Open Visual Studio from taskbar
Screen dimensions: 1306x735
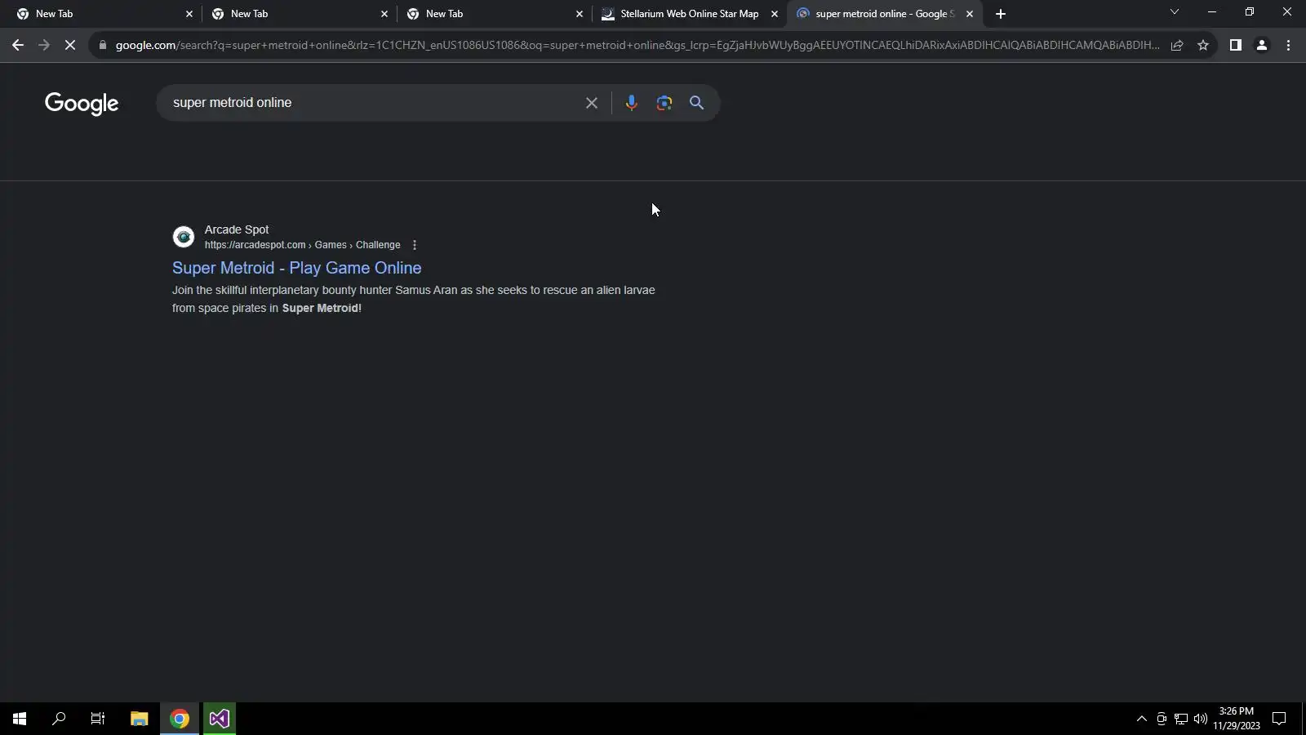pyautogui.click(x=220, y=719)
